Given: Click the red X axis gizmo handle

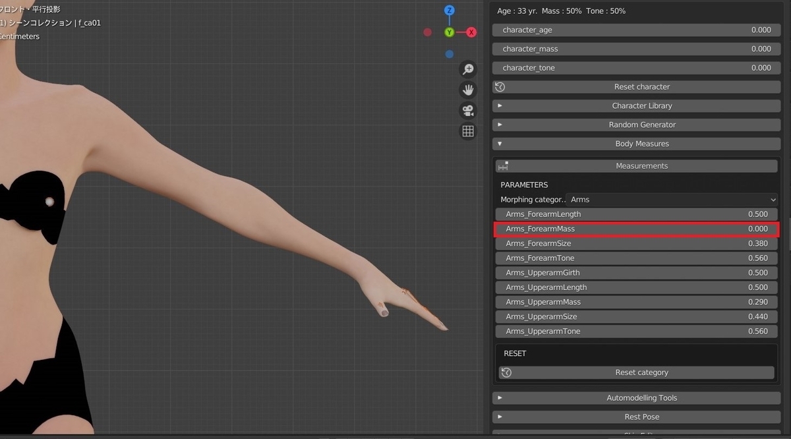Looking at the screenshot, I should (471, 32).
